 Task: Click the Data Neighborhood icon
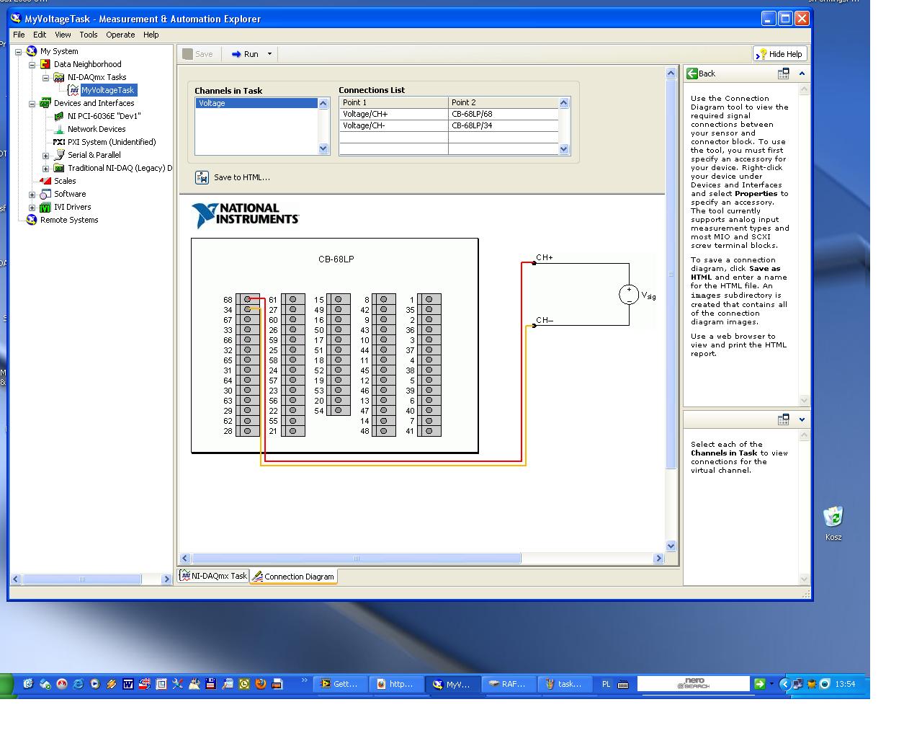45,64
